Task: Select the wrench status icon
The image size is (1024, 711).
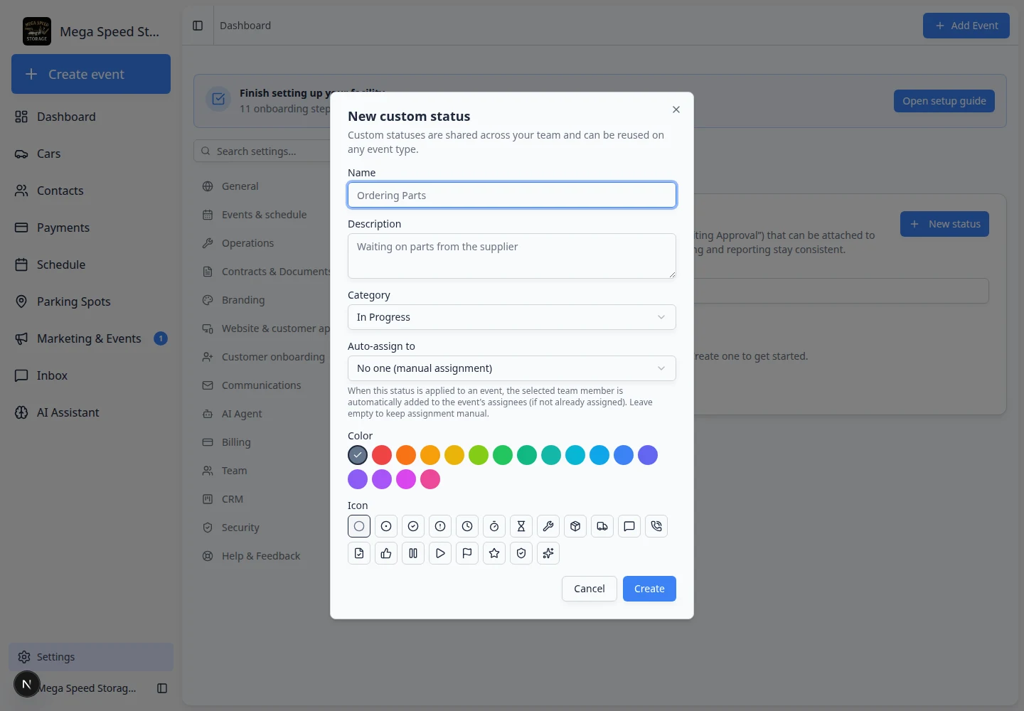Action: 548,526
